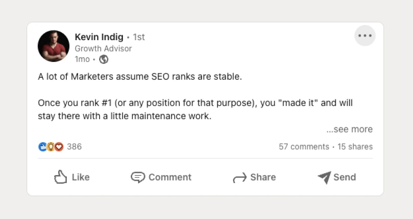This screenshot has width=413, height=219.
Task: Click the Send paper plane icon
Action: [x=324, y=177]
